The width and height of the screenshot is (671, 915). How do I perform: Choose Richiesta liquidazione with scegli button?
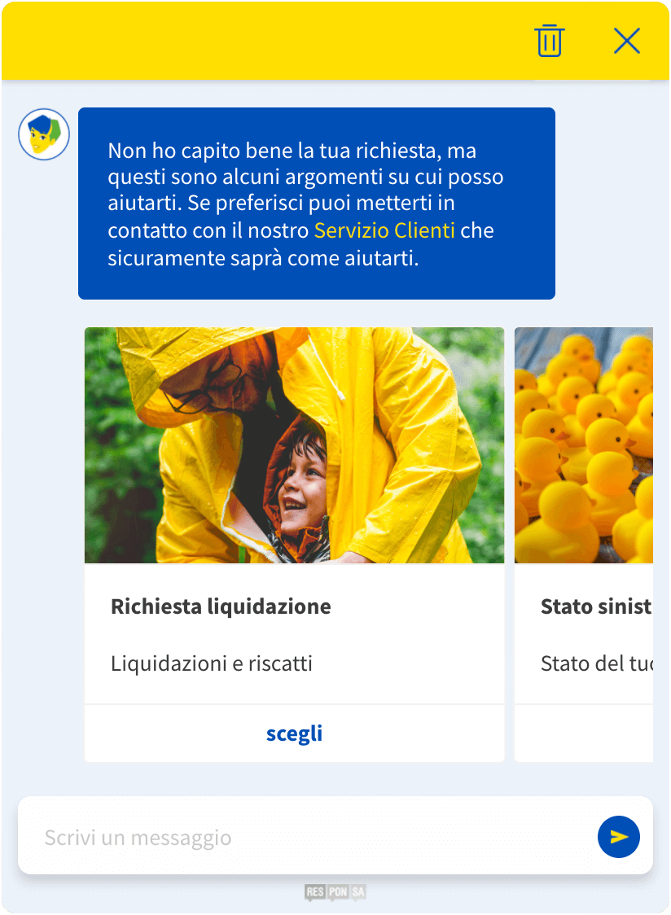[x=294, y=733]
